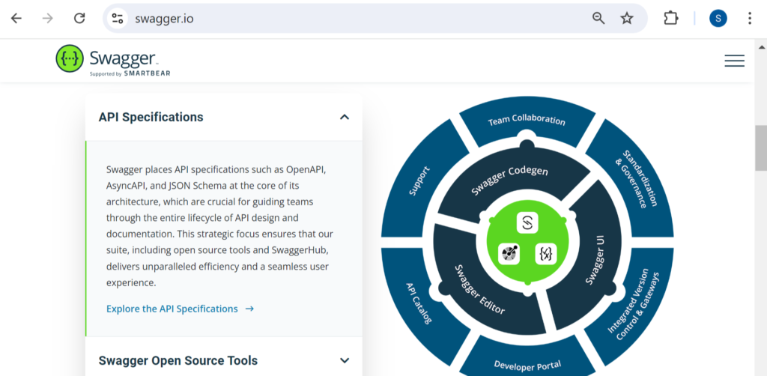This screenshot has height=376, width=767.
Task: Bookmark this page with the star icon
Action: click(x=627, y=19)
